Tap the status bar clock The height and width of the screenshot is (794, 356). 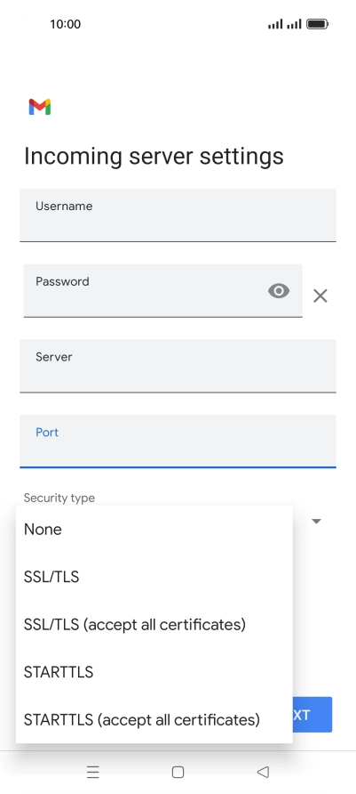point(65,24)
